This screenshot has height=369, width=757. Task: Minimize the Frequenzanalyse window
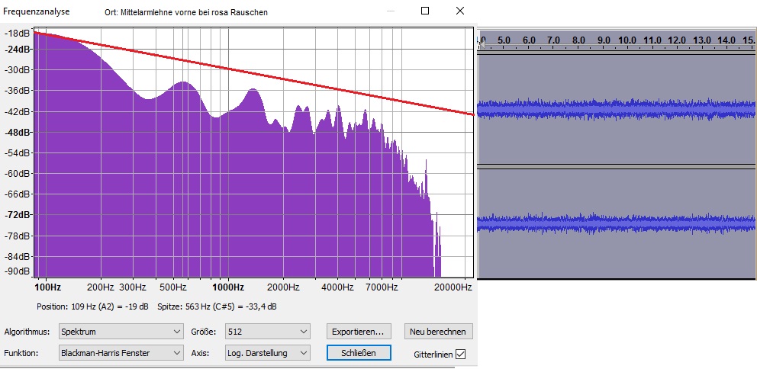(391, 11)
